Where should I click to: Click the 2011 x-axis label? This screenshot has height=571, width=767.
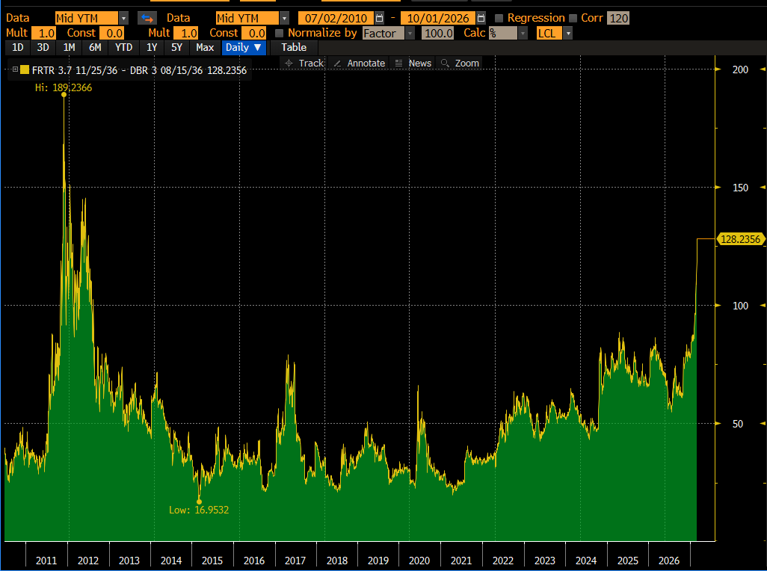point(46,561)
